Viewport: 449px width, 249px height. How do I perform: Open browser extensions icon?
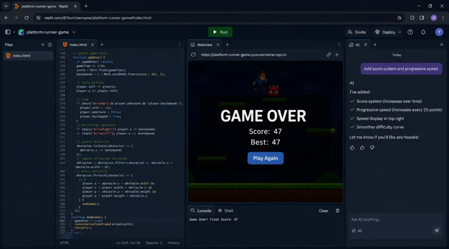(412, 18)
